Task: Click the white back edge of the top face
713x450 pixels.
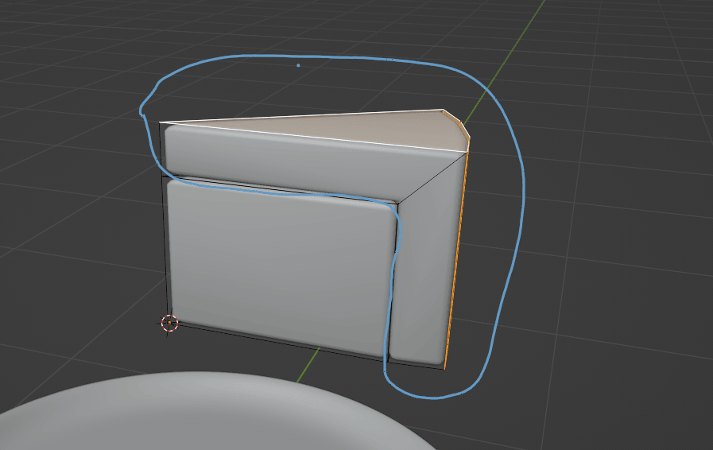Action: [x=302, y=116]
